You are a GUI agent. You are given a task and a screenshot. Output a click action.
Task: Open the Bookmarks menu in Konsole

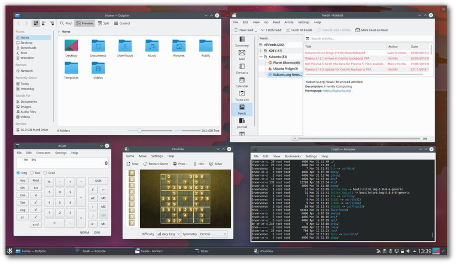(293, 156)
